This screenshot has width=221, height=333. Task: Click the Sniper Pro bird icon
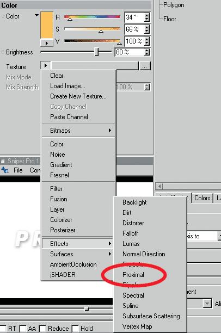pos(5,170)
